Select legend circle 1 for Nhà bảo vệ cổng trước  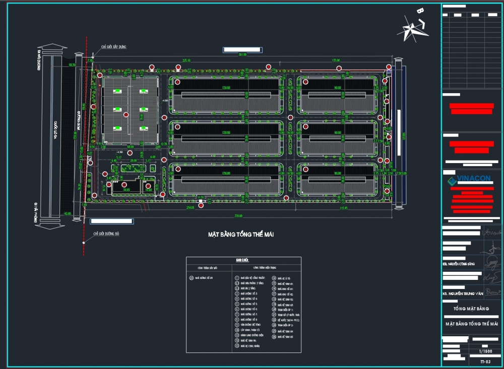click(x=237, y=277)
